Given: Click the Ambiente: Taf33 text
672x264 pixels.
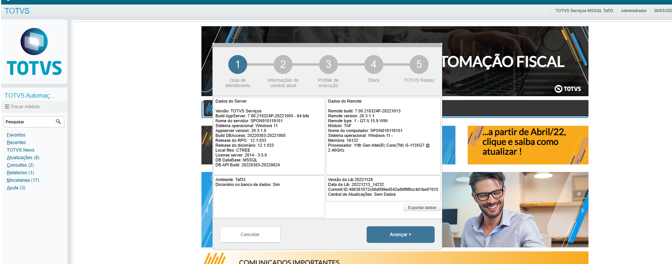Looking at the screenshot, I should [231, 180].
